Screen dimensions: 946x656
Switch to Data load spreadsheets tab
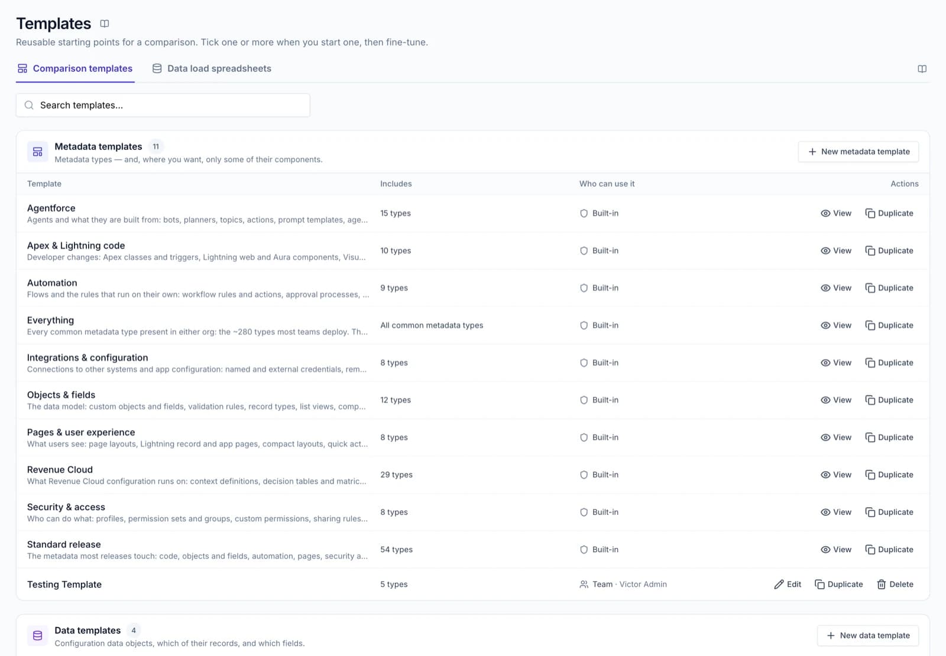pyautogui.click(x=212, y=68)
